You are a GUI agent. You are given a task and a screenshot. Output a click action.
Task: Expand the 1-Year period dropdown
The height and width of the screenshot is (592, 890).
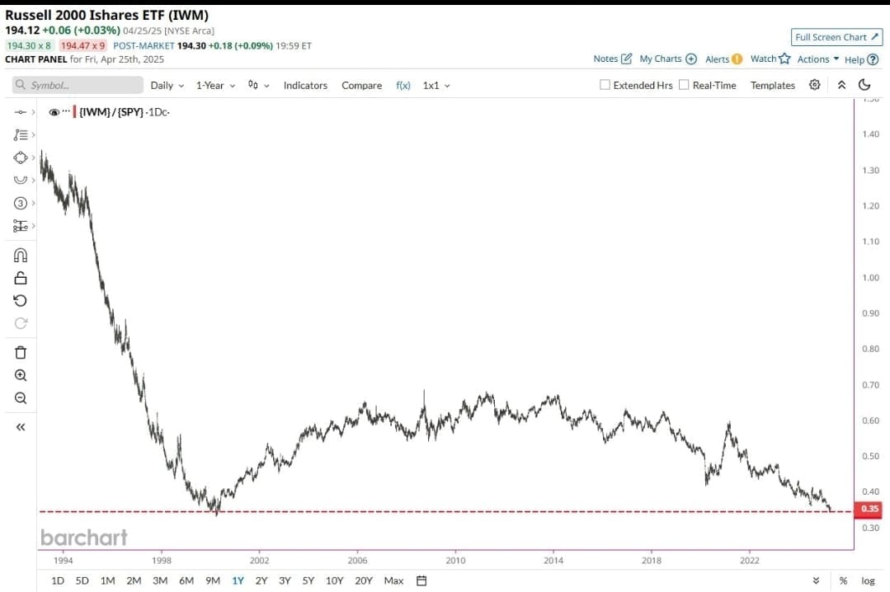(x=214, y=85)
